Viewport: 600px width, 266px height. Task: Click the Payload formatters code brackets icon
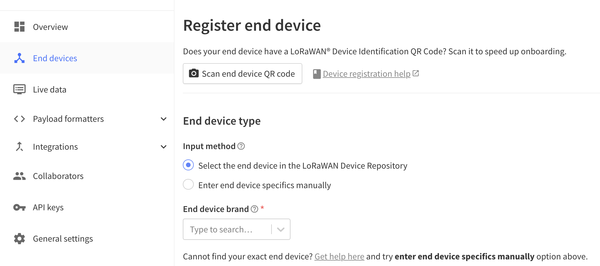pyautogui.click(x=19, y=119)
